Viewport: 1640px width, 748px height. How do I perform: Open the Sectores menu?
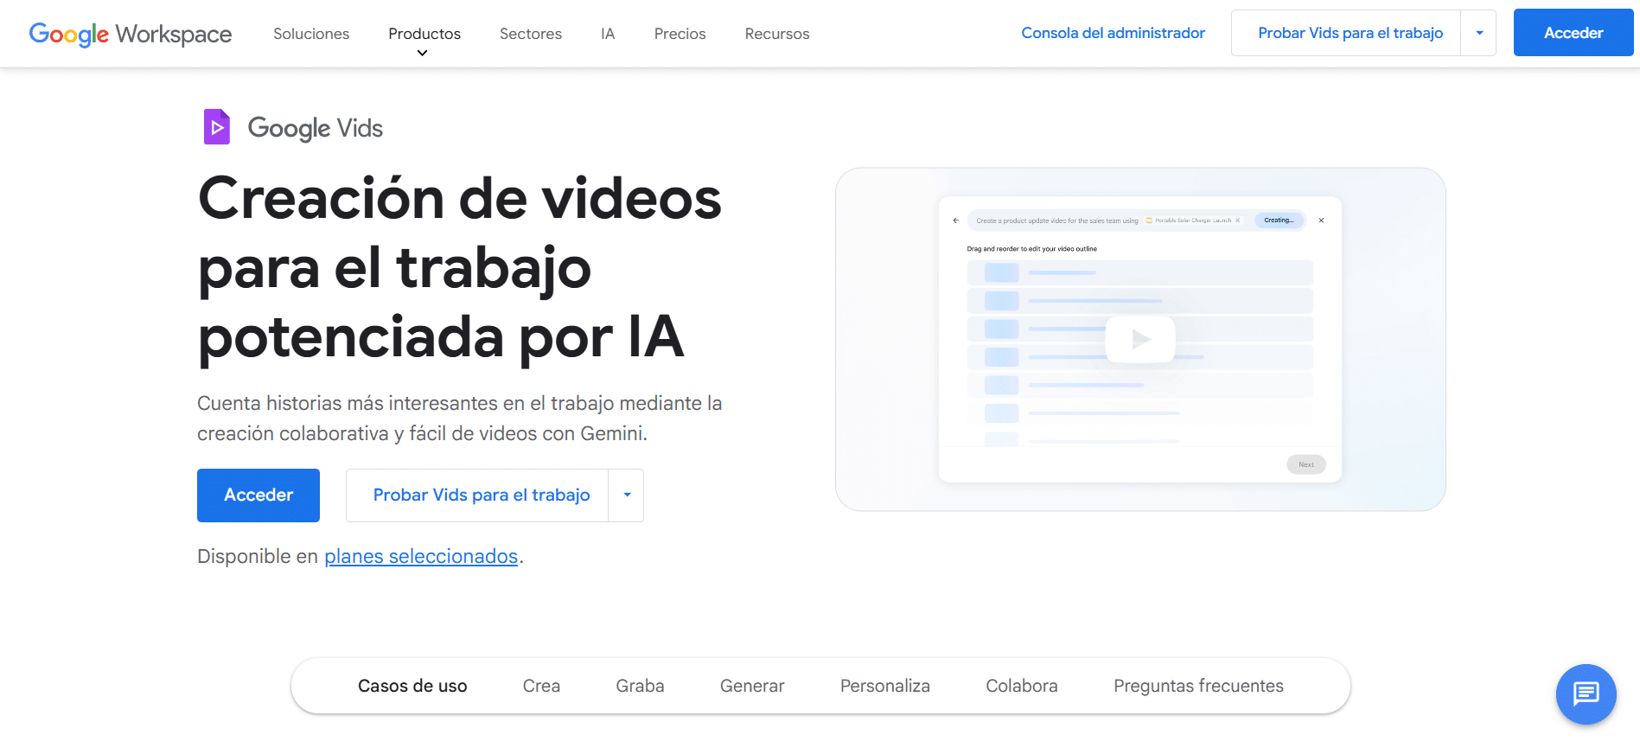[531, 34]
